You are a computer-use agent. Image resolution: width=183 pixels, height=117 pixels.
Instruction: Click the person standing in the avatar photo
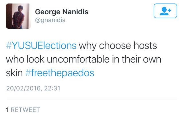pos(18,17)
